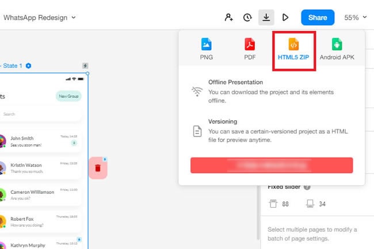Click the Offline Presentation wifi-off icon
This screenshot has width=374, height=249.
point(197,91)
